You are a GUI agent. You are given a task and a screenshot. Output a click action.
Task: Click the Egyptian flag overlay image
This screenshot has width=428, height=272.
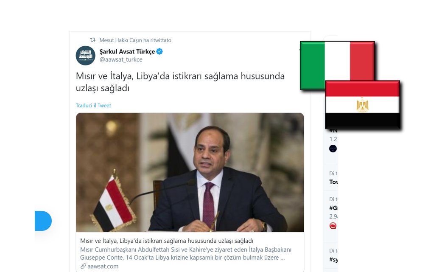363,104
